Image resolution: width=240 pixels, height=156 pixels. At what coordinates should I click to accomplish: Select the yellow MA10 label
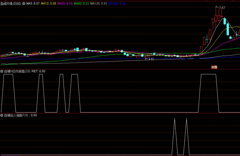pos(49,4)
